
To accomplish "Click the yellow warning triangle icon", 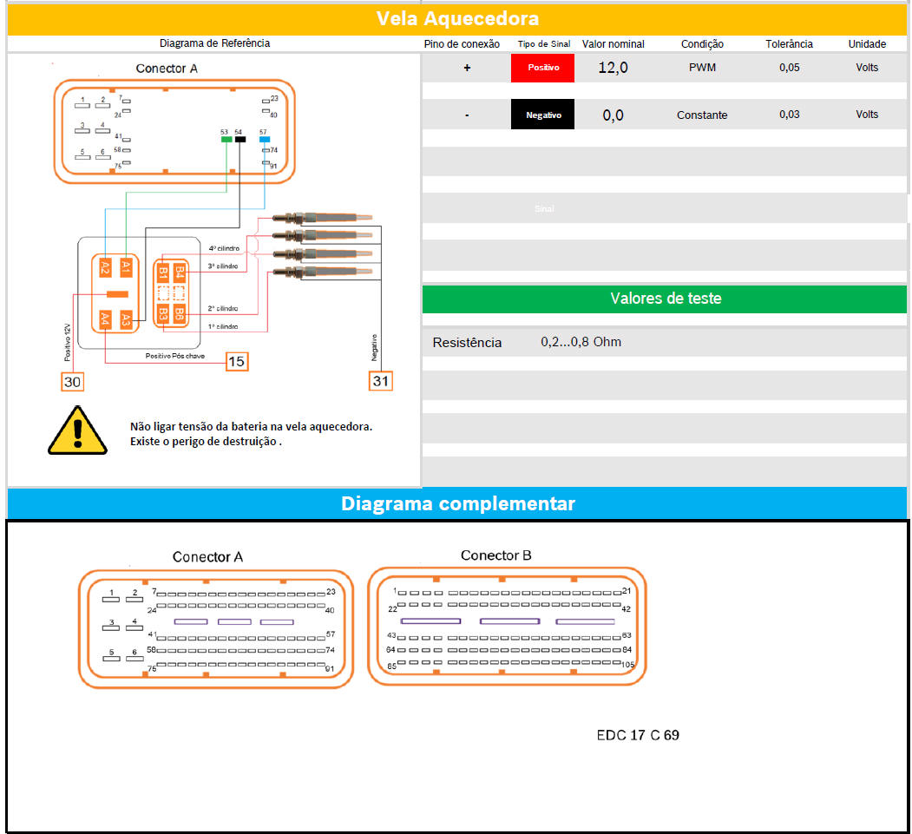I will 77,430.
